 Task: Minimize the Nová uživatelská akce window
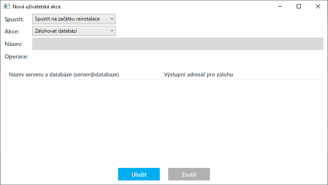[x=280, y=7]
